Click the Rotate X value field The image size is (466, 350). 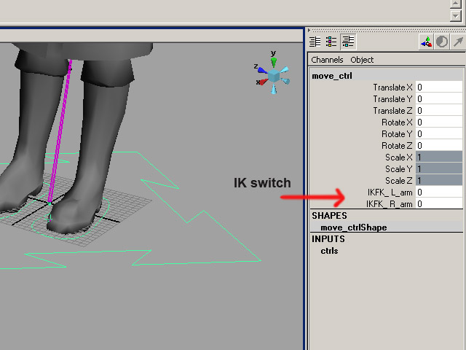[x=439, y=122]
